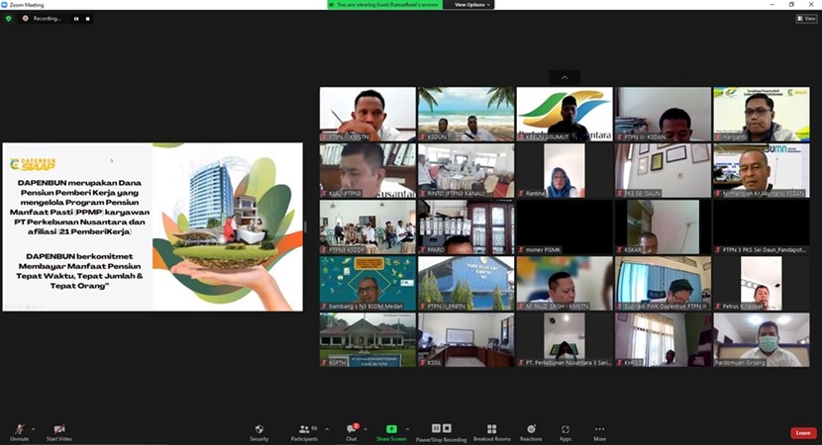Screen dimensions: 822x445
Task: Expand the arrow next to Share Screen
Action: [407, 428]
